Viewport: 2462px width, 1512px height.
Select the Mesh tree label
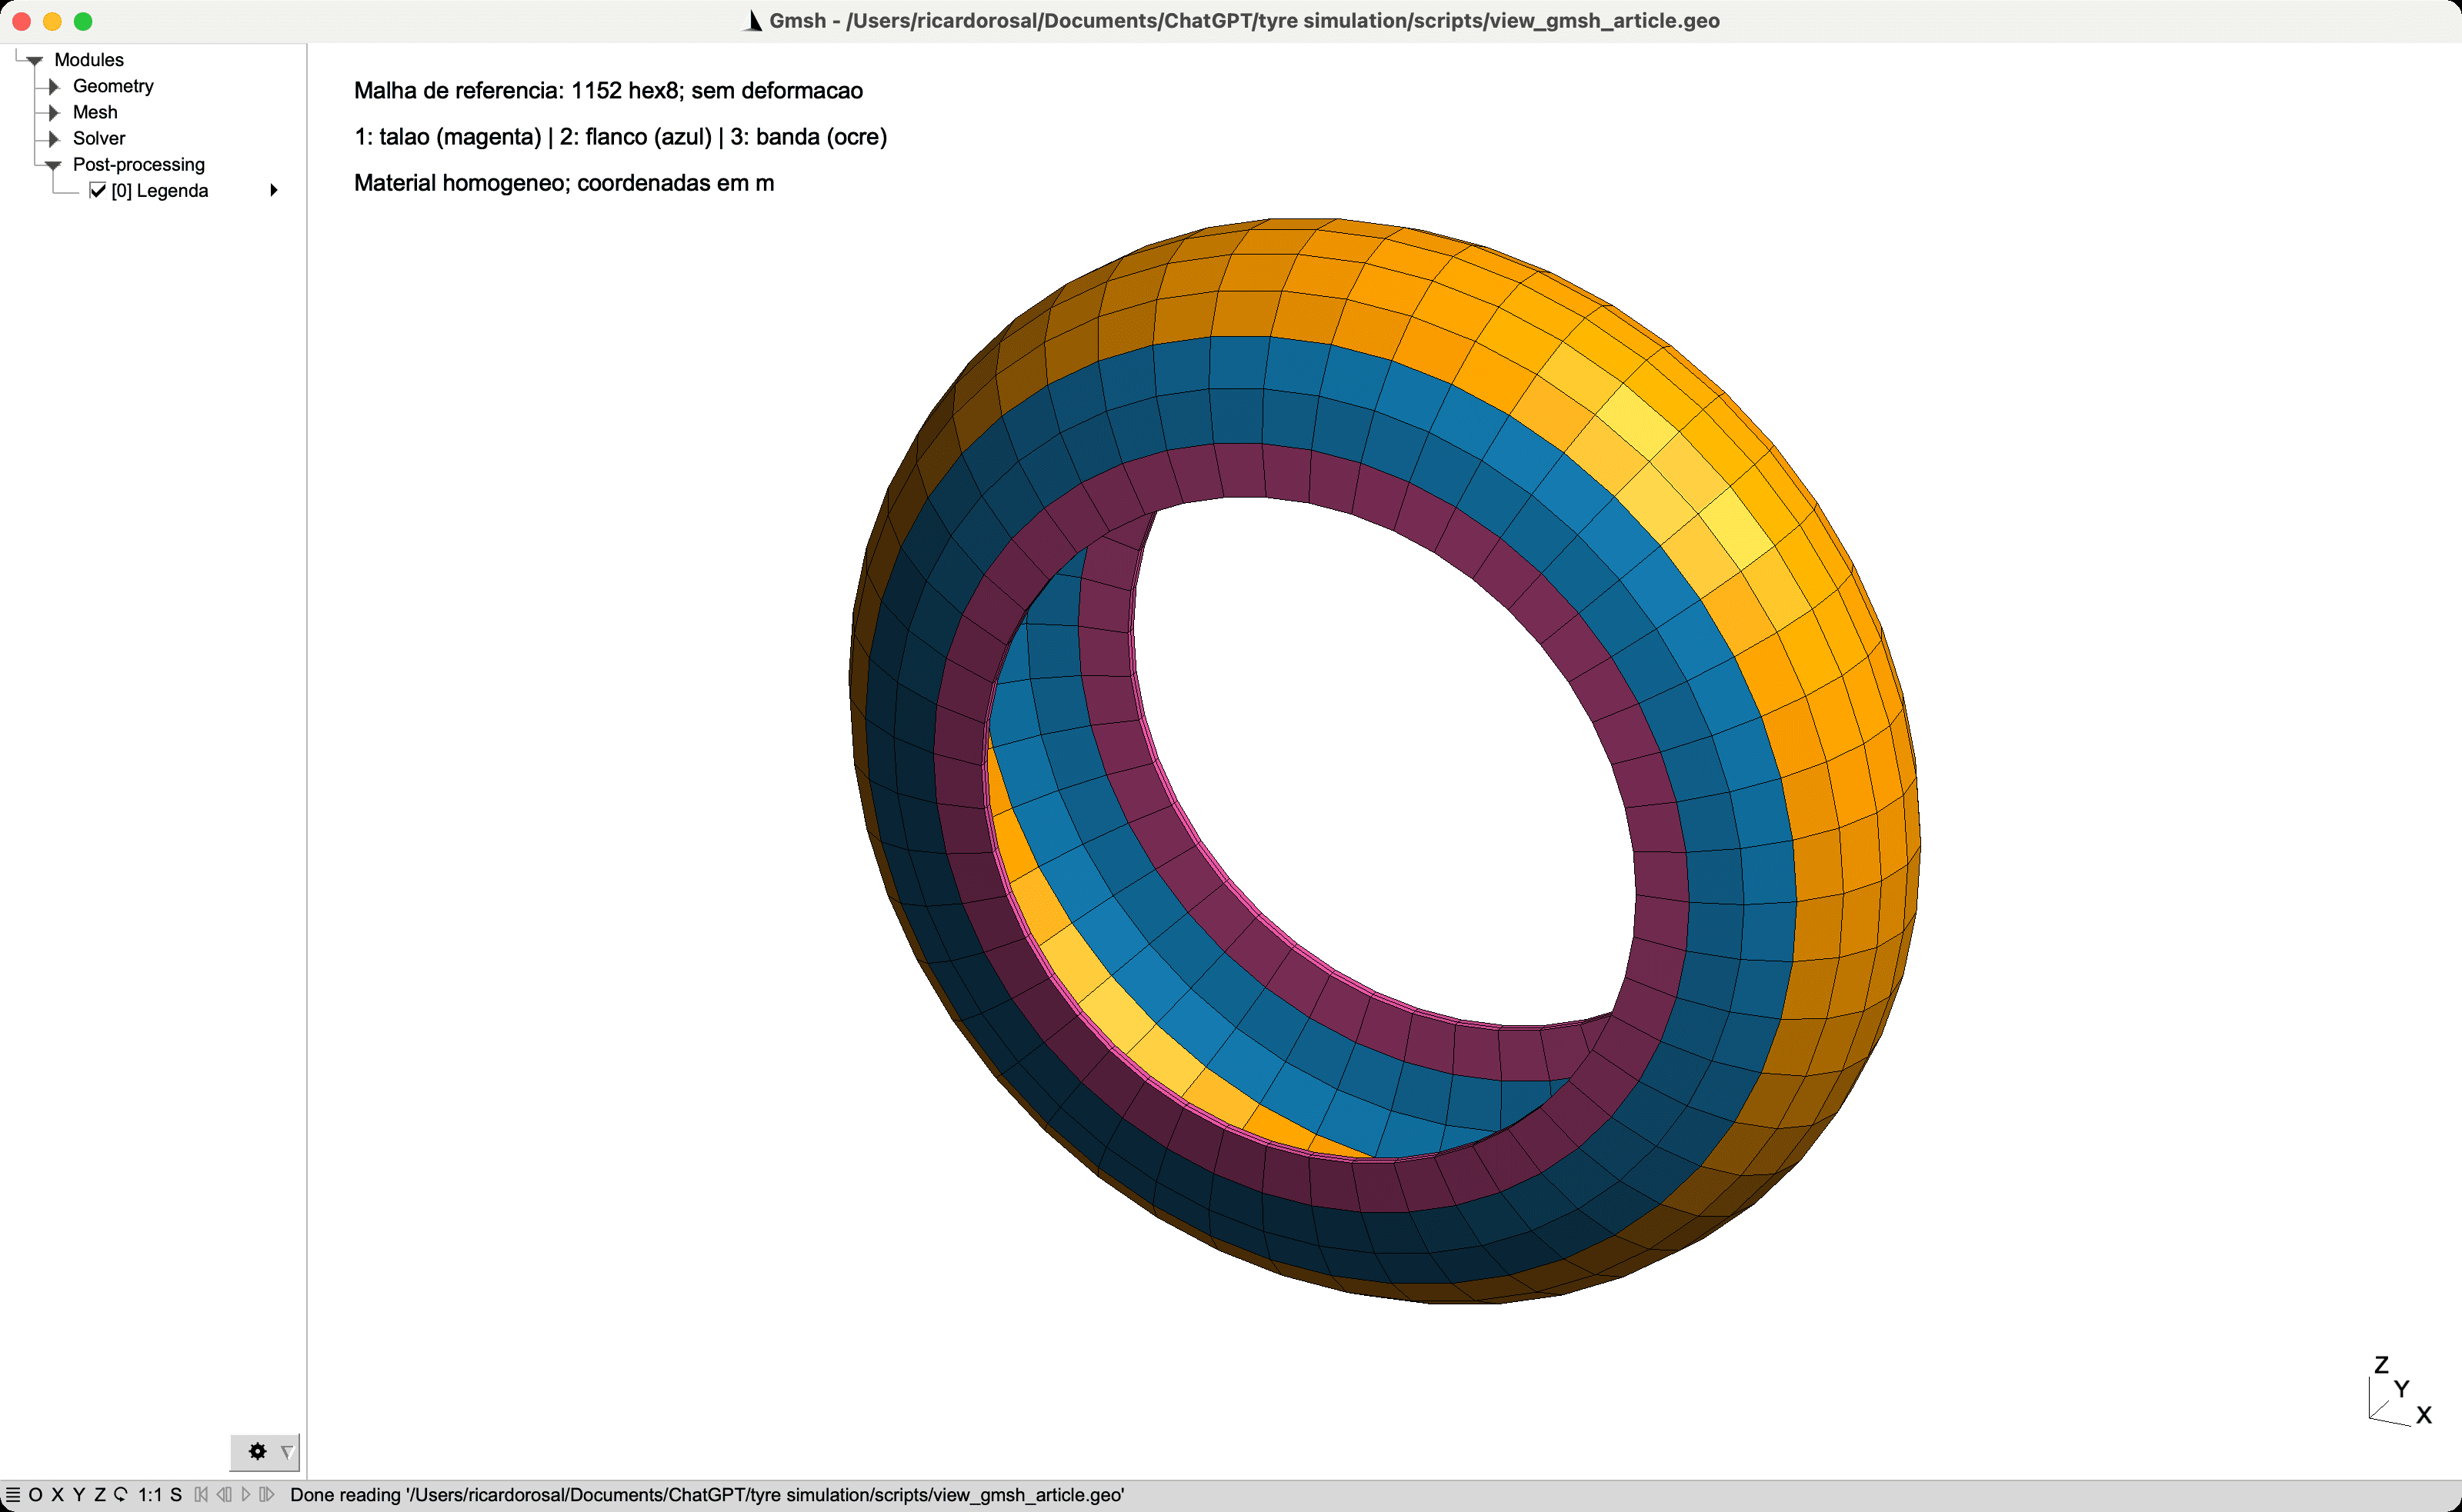tap(95, 112)
